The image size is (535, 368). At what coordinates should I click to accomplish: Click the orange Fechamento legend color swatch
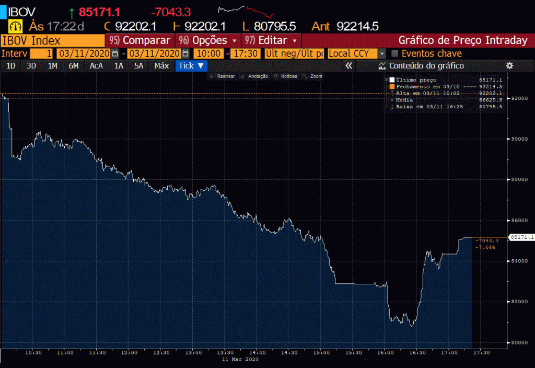coord(392,87)
